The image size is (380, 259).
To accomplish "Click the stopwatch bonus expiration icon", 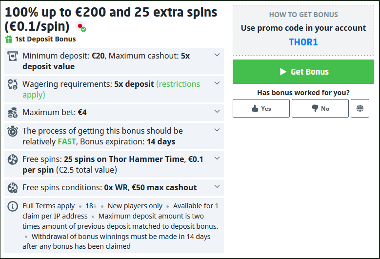I will point(13,131).
